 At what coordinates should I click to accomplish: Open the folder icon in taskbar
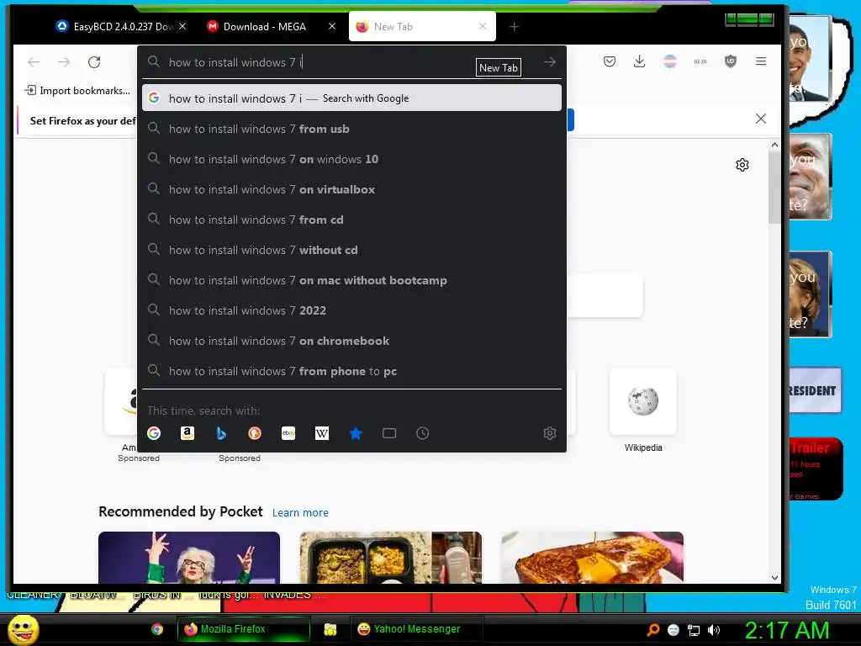(330, 629)
